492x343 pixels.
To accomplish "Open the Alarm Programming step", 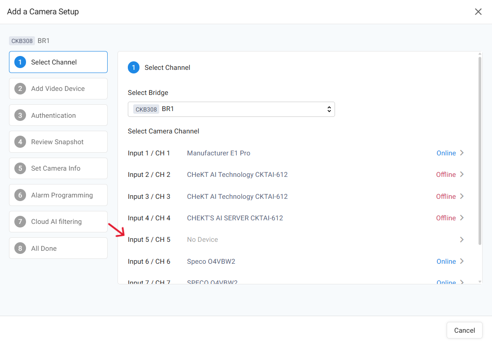I will pos(58,195).
